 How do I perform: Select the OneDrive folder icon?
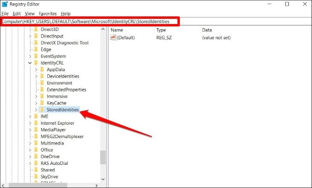(x=36, y=157)
